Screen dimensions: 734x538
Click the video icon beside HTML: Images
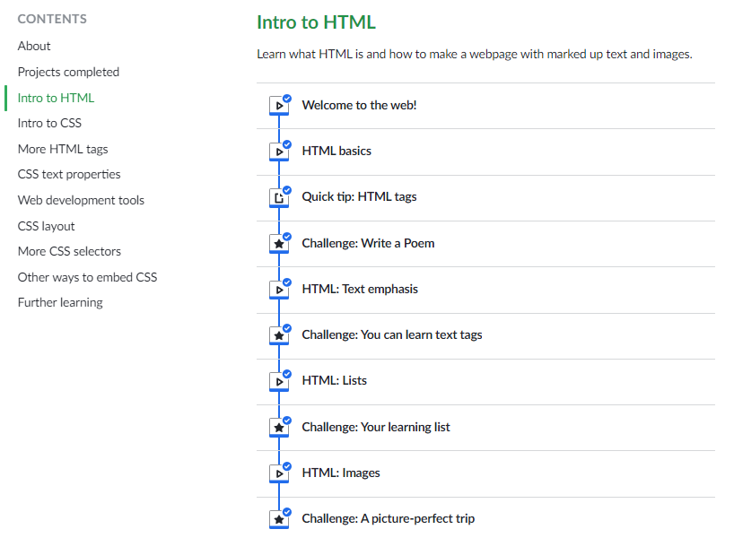(279, 473)
